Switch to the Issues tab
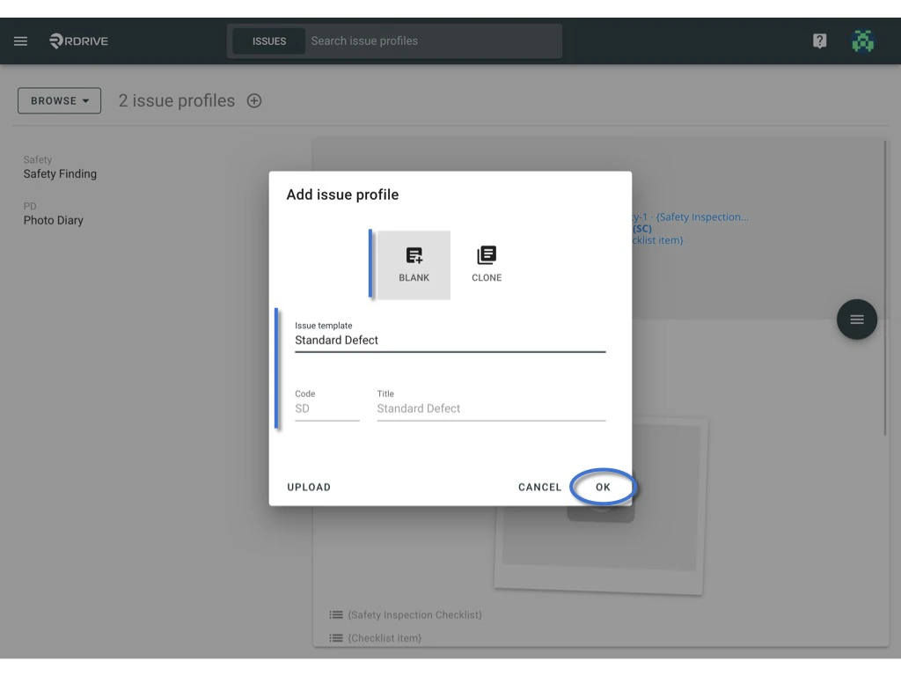901x676 pixels. [267, 40]
